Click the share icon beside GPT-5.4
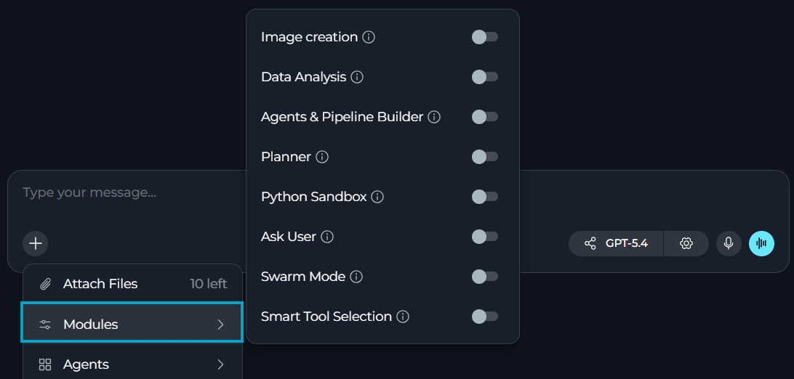Screen dimensions: 794x379 pos(590,243)
